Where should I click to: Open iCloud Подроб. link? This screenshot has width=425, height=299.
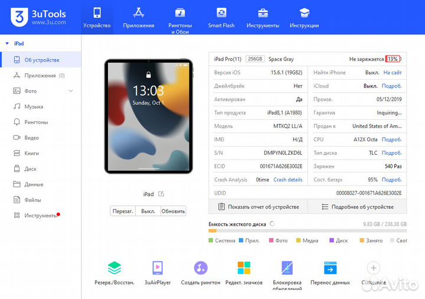(392, 86)
